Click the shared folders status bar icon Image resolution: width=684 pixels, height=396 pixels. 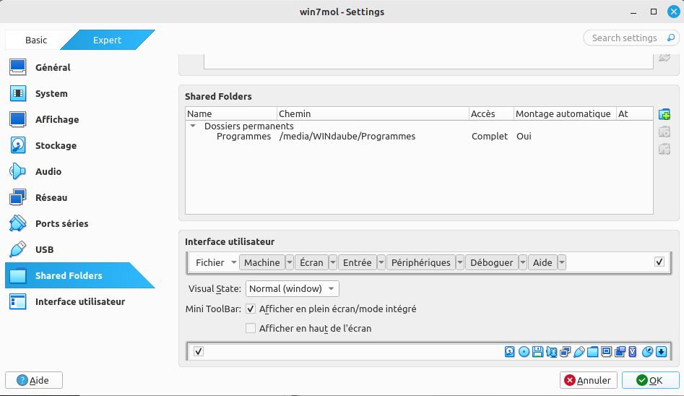[x=593, y=352]
